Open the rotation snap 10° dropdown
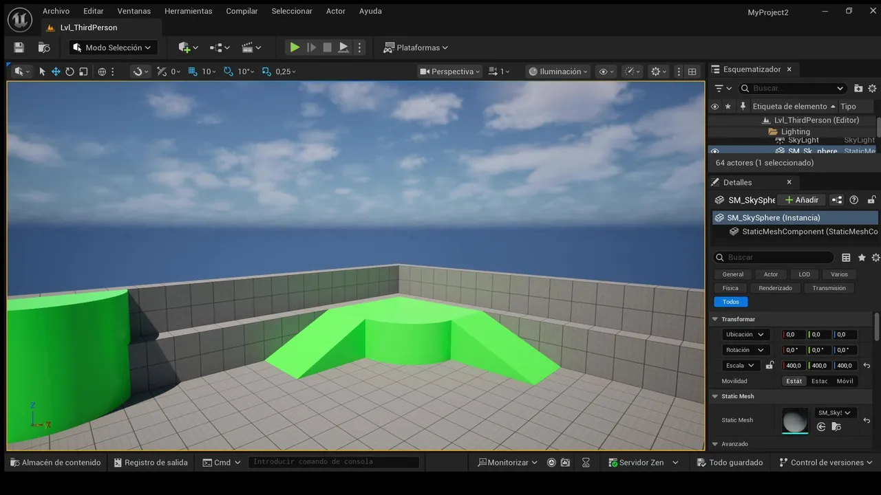 tap(246, 71)
